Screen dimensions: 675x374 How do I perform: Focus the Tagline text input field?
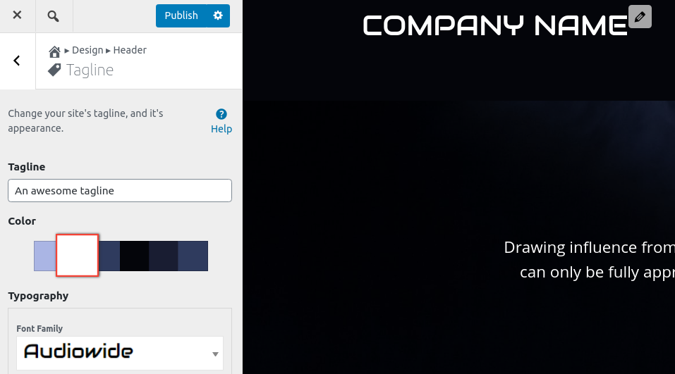pos(120,190)
